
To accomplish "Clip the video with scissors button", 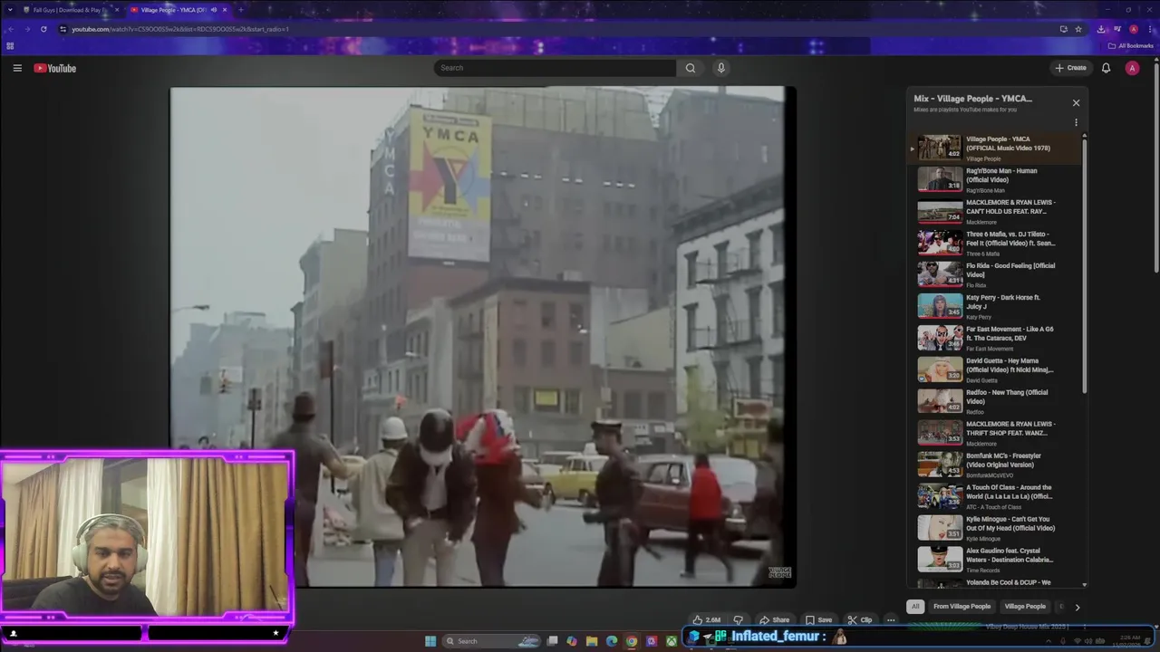I will [x=859, y=620].
